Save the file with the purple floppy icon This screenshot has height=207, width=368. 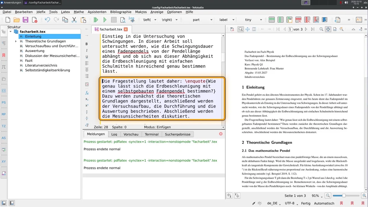click(26, 20)
